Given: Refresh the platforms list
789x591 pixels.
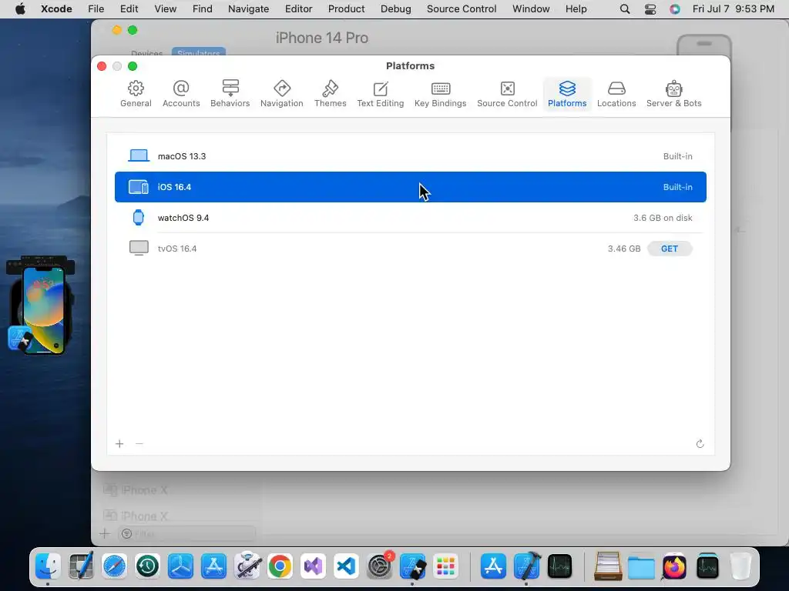Looking at the screenshot, I should [x=700, y=444].
